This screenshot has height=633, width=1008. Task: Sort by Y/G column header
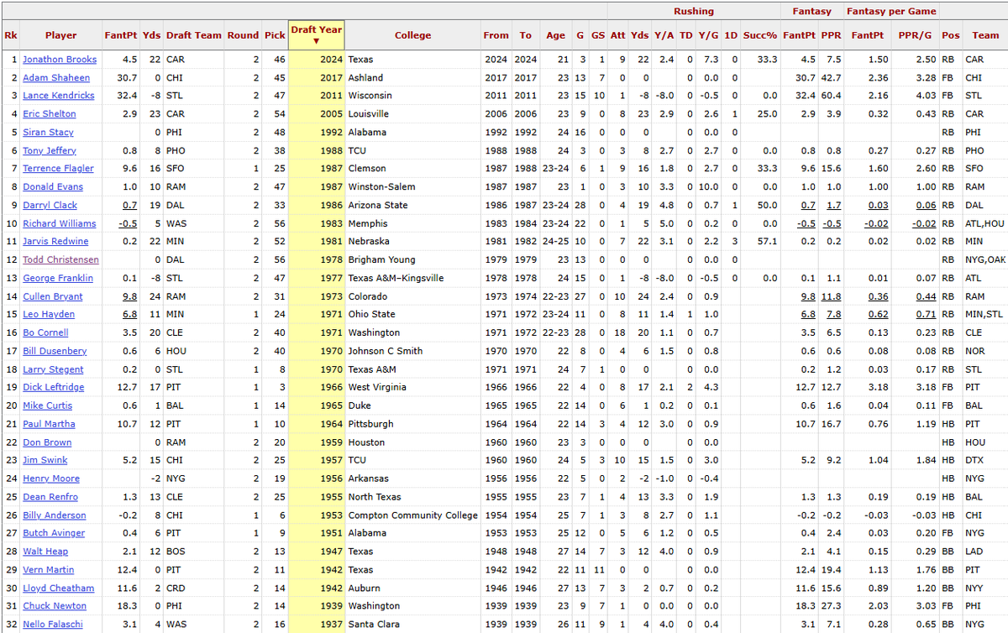tap(708, 35)
